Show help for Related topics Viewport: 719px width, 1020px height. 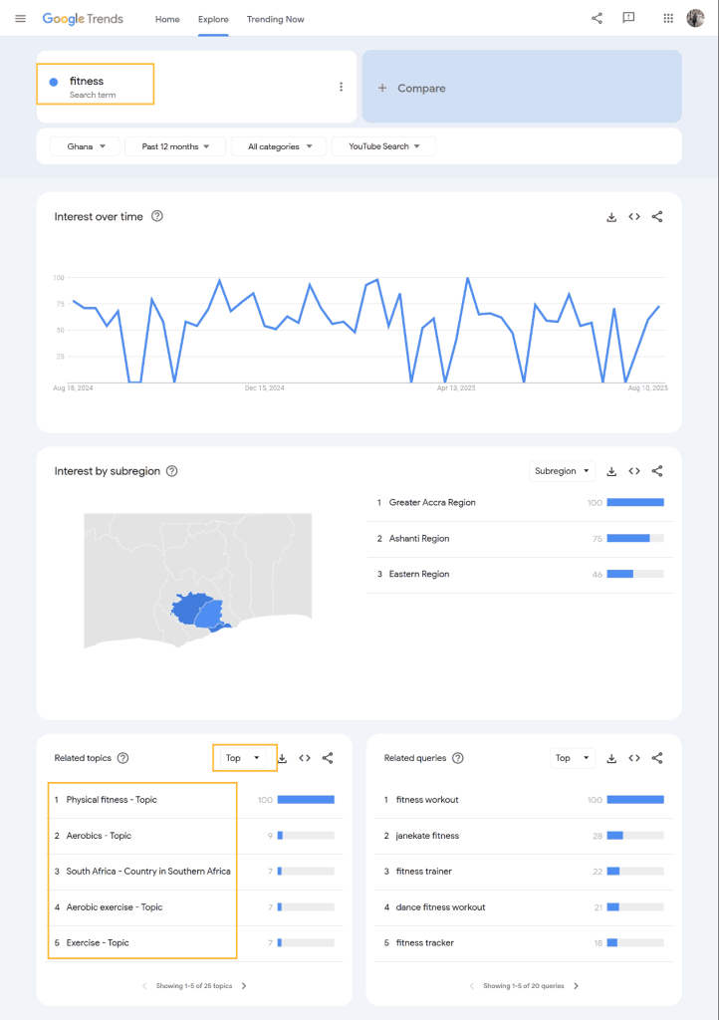tap(122, 758)
